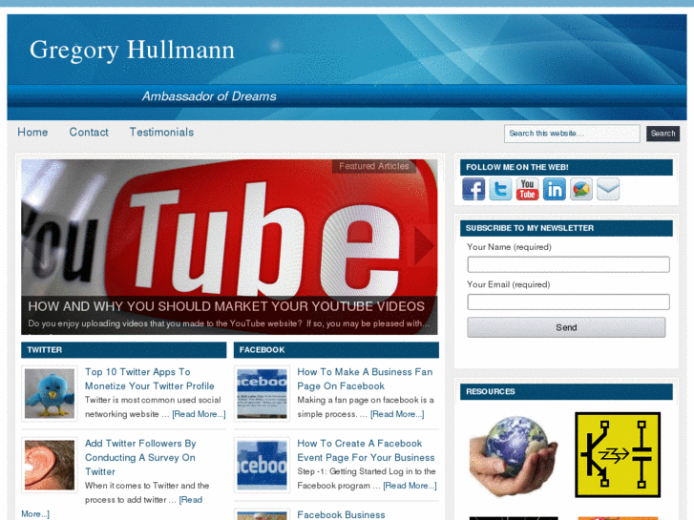Focus the Search this website field

572,134
